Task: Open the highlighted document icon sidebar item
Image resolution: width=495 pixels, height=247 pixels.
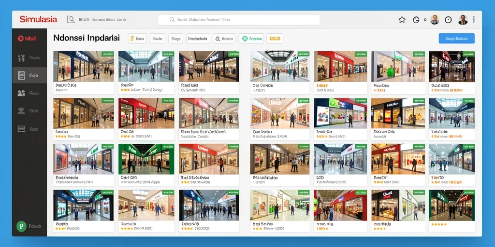Action: pos(29,75)
